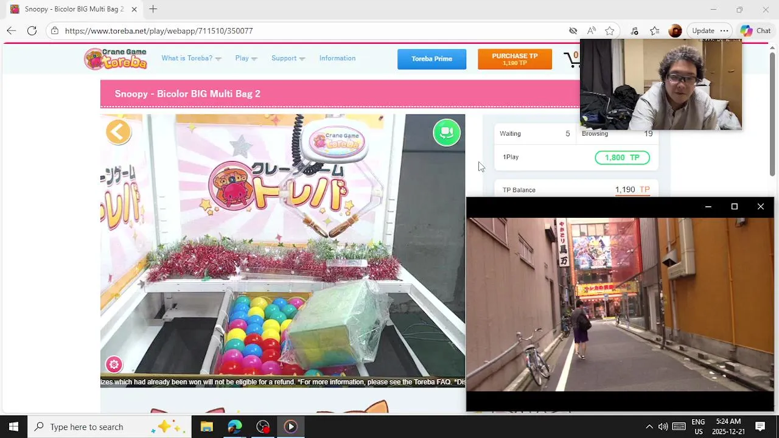Close the Snoopy Bicolor BIG tab
Image resolution: width=779 pixels, height=438 pixels.
134,9
